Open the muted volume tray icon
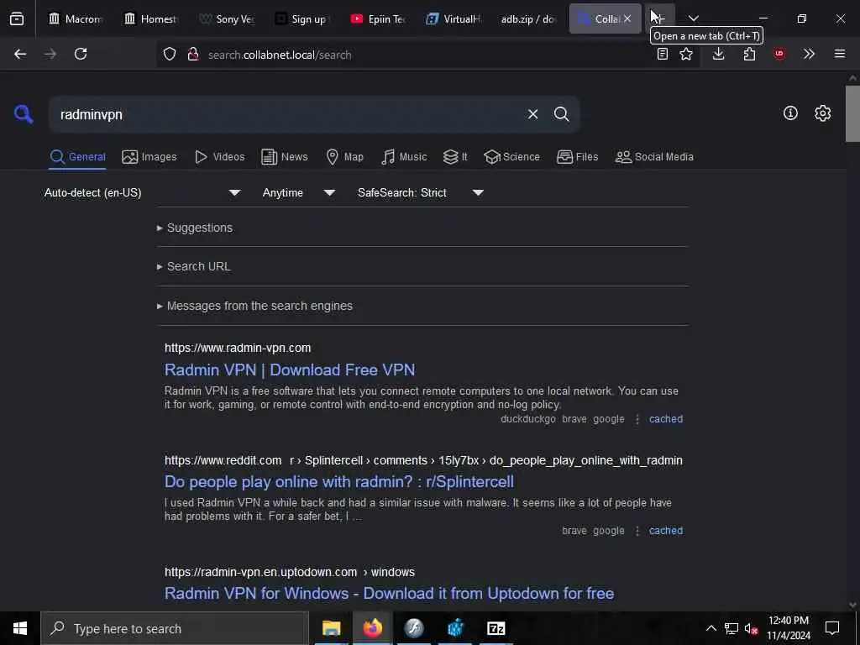Image resolution: width=860 pixels, height=645 pixels. pyautogui.click(x=750, y=628)
